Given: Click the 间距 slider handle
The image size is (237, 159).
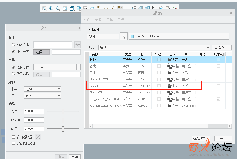Looking at the screenshot, I should tap(63, 129).
